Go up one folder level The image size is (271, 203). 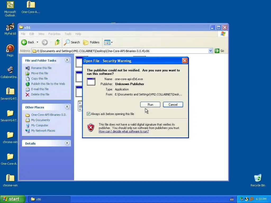coord(57,42)
